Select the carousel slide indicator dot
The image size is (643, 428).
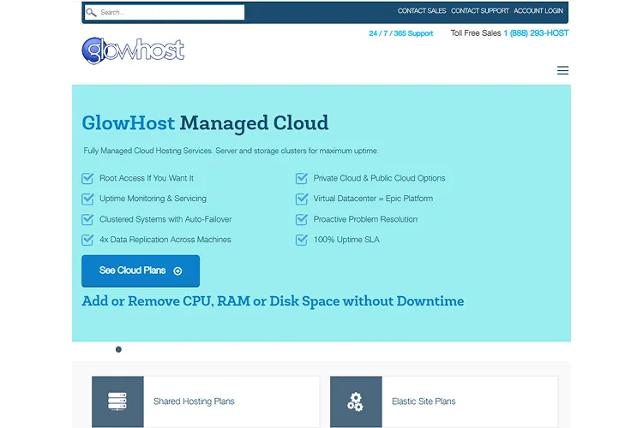click(x=118, y=349)
